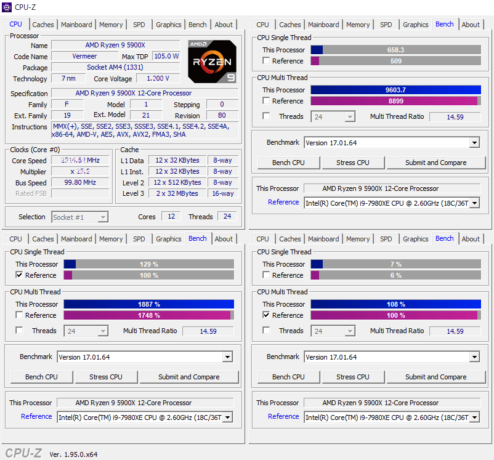This screenshot has width=494, height=460.
Task: Enable Threads checkbox in the panel showing 1887 %
Action: 19,330
